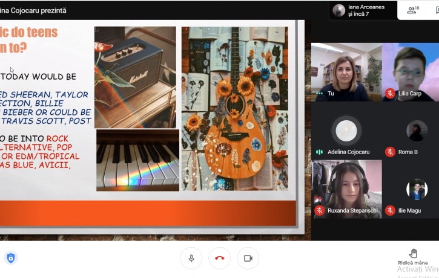
Task: Click Ilie Magu profile avatar
Action: click(x=417, y=189)
